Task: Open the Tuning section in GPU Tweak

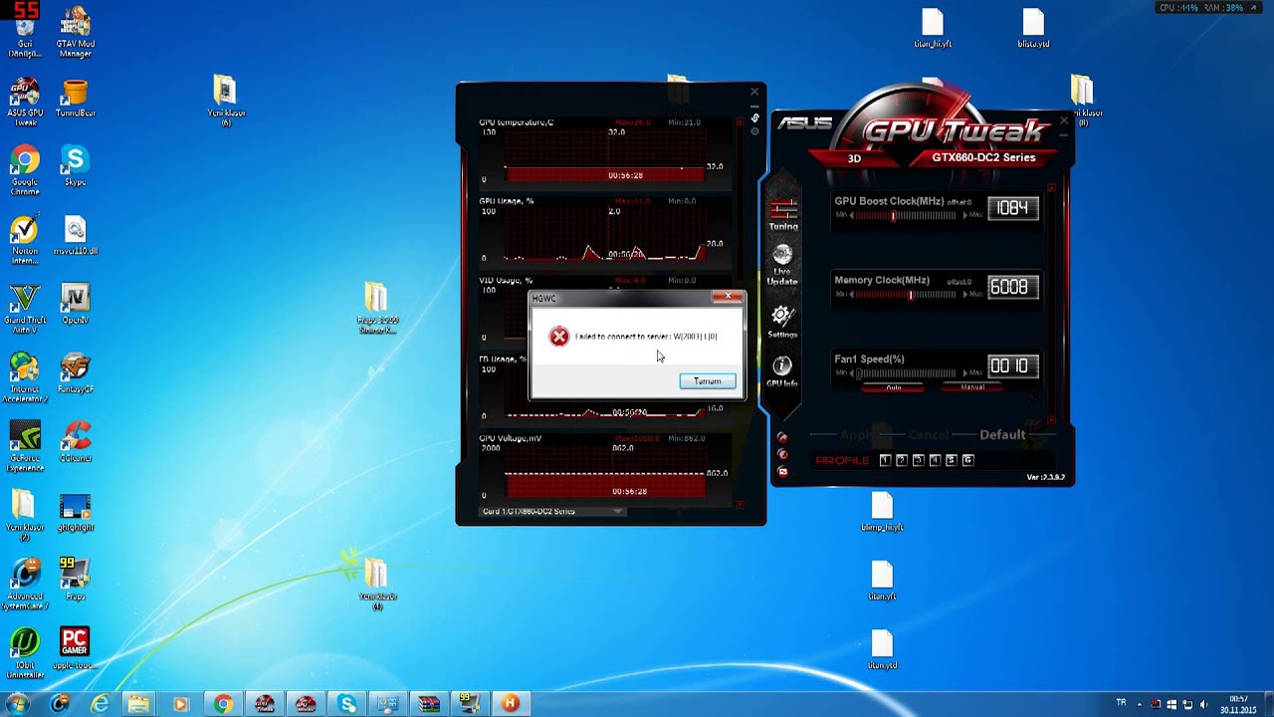Action: [783, 213]
